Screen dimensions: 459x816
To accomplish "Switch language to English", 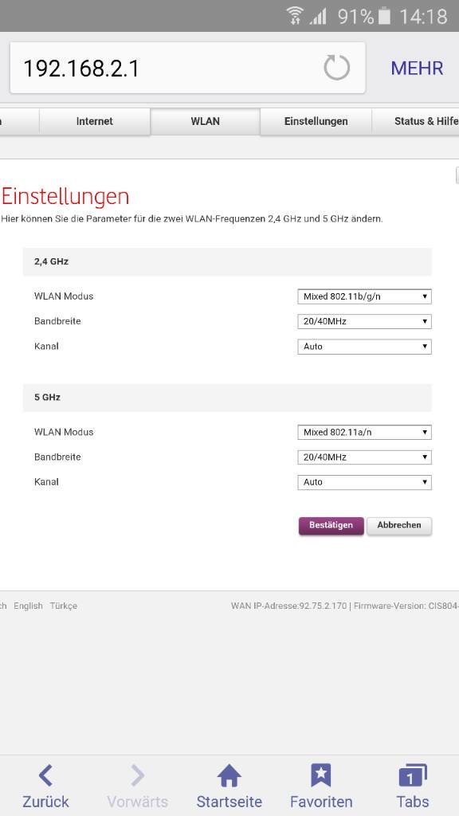I will [x=28, y=606].
